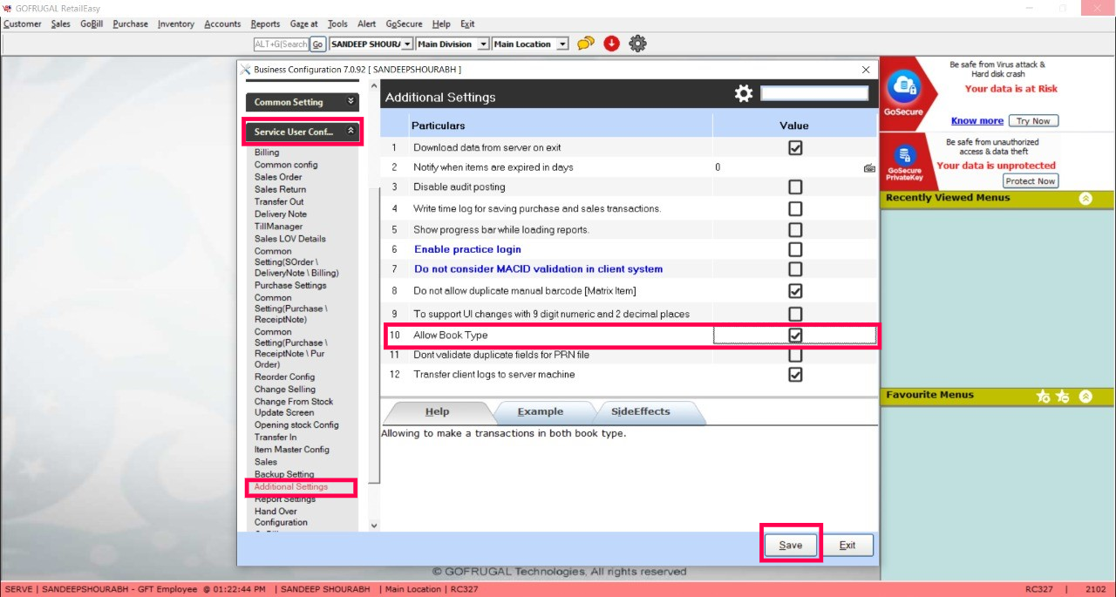Enable the Disable audit posting checkbox
Image resolution: width=1116 pixels, height=597 pixels.
point(795,187)
